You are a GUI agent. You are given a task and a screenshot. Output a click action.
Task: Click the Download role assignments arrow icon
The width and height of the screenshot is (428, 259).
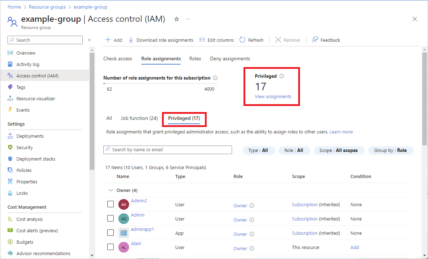point(131,40)
